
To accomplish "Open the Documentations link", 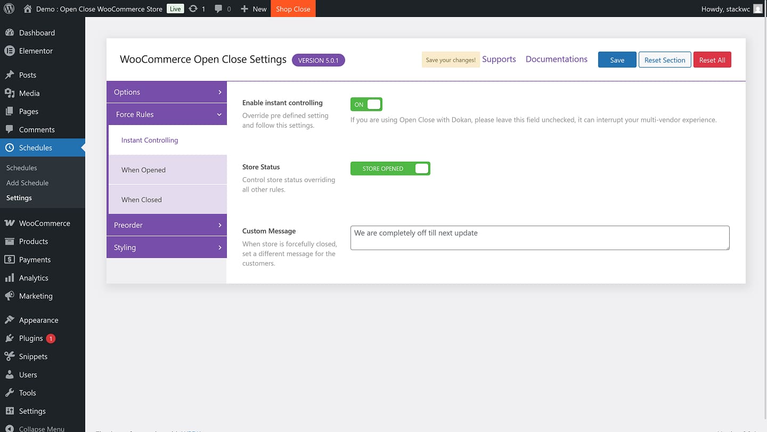I will [557, 59].
